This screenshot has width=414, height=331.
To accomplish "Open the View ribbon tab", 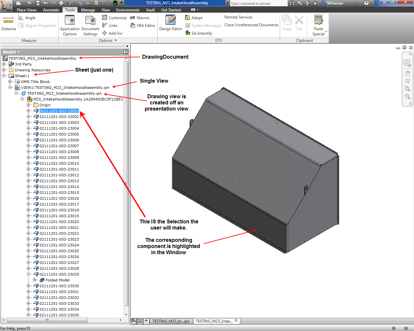I will (x=106, y=10).
